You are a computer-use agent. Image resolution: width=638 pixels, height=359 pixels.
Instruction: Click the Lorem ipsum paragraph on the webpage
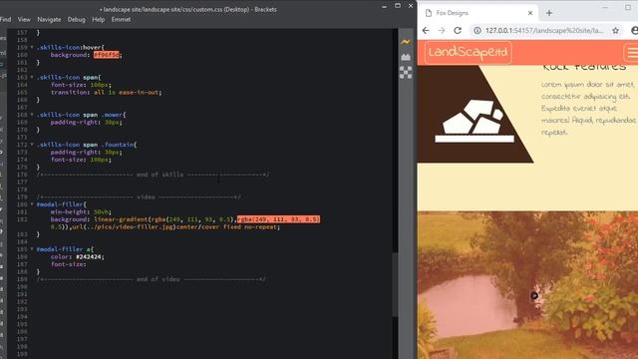(x=588, y=109)
